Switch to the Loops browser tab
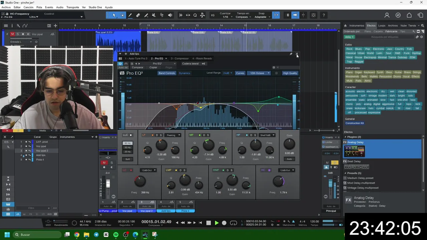Viewport: 427px width, 240px height. (382, 25)
